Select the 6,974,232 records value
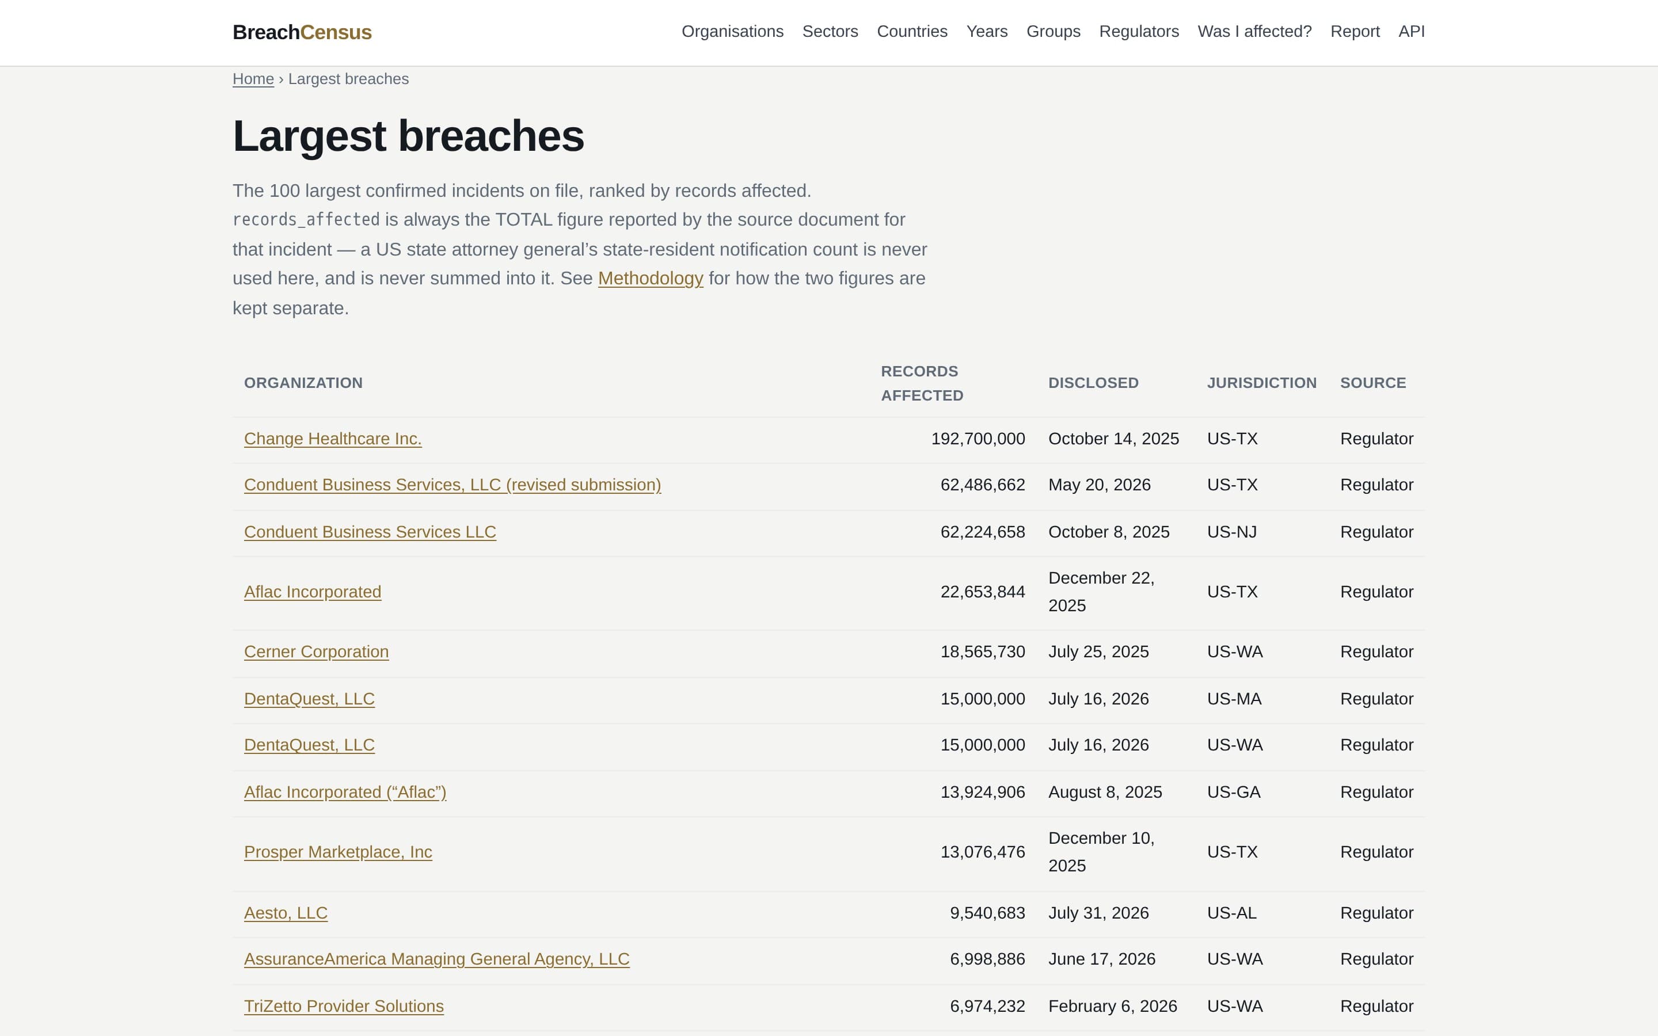The width and height of the screenshot is (1658, 1036). point(987,1006)
